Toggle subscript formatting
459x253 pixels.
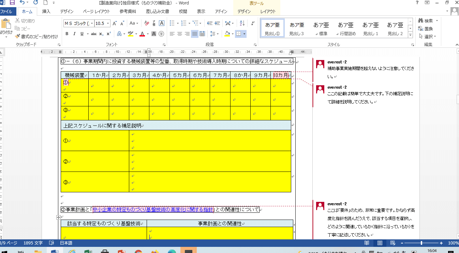pos(101,33)
